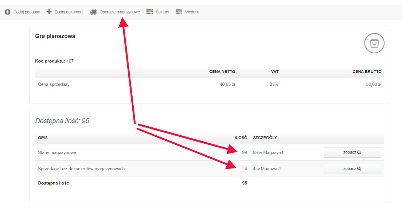402x211 pixels.
Task: Open the blue 99 link in the Szczegóły column
Action: point(255,152)
